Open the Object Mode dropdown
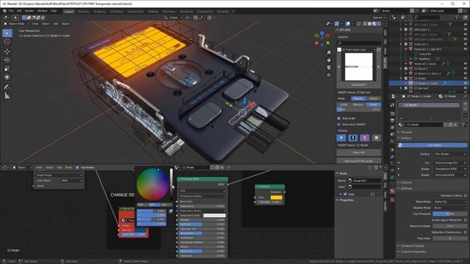This screenshot has width=470, height=264. pyautogui.click(x=16, y=23)
